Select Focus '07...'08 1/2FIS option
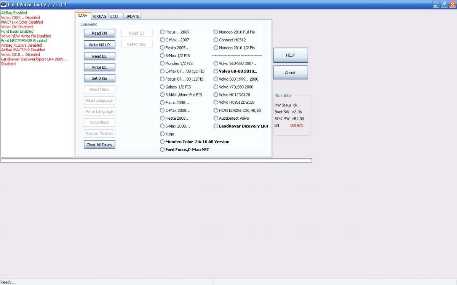The width and height of the screenshot is (457, 285). [182, 79]
